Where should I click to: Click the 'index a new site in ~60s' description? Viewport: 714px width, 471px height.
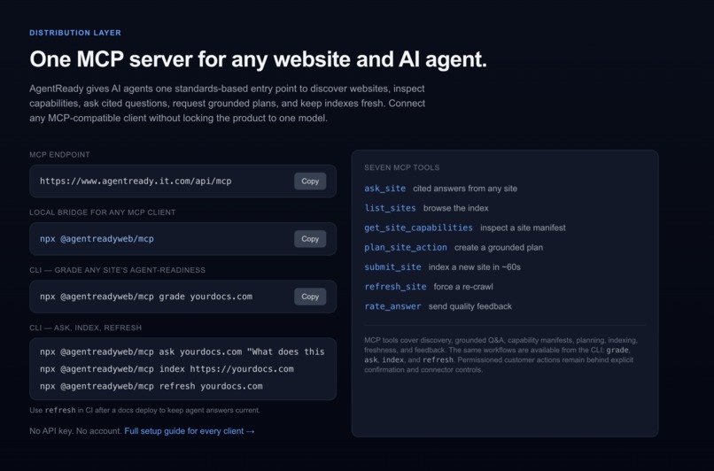tap(475, 267)
